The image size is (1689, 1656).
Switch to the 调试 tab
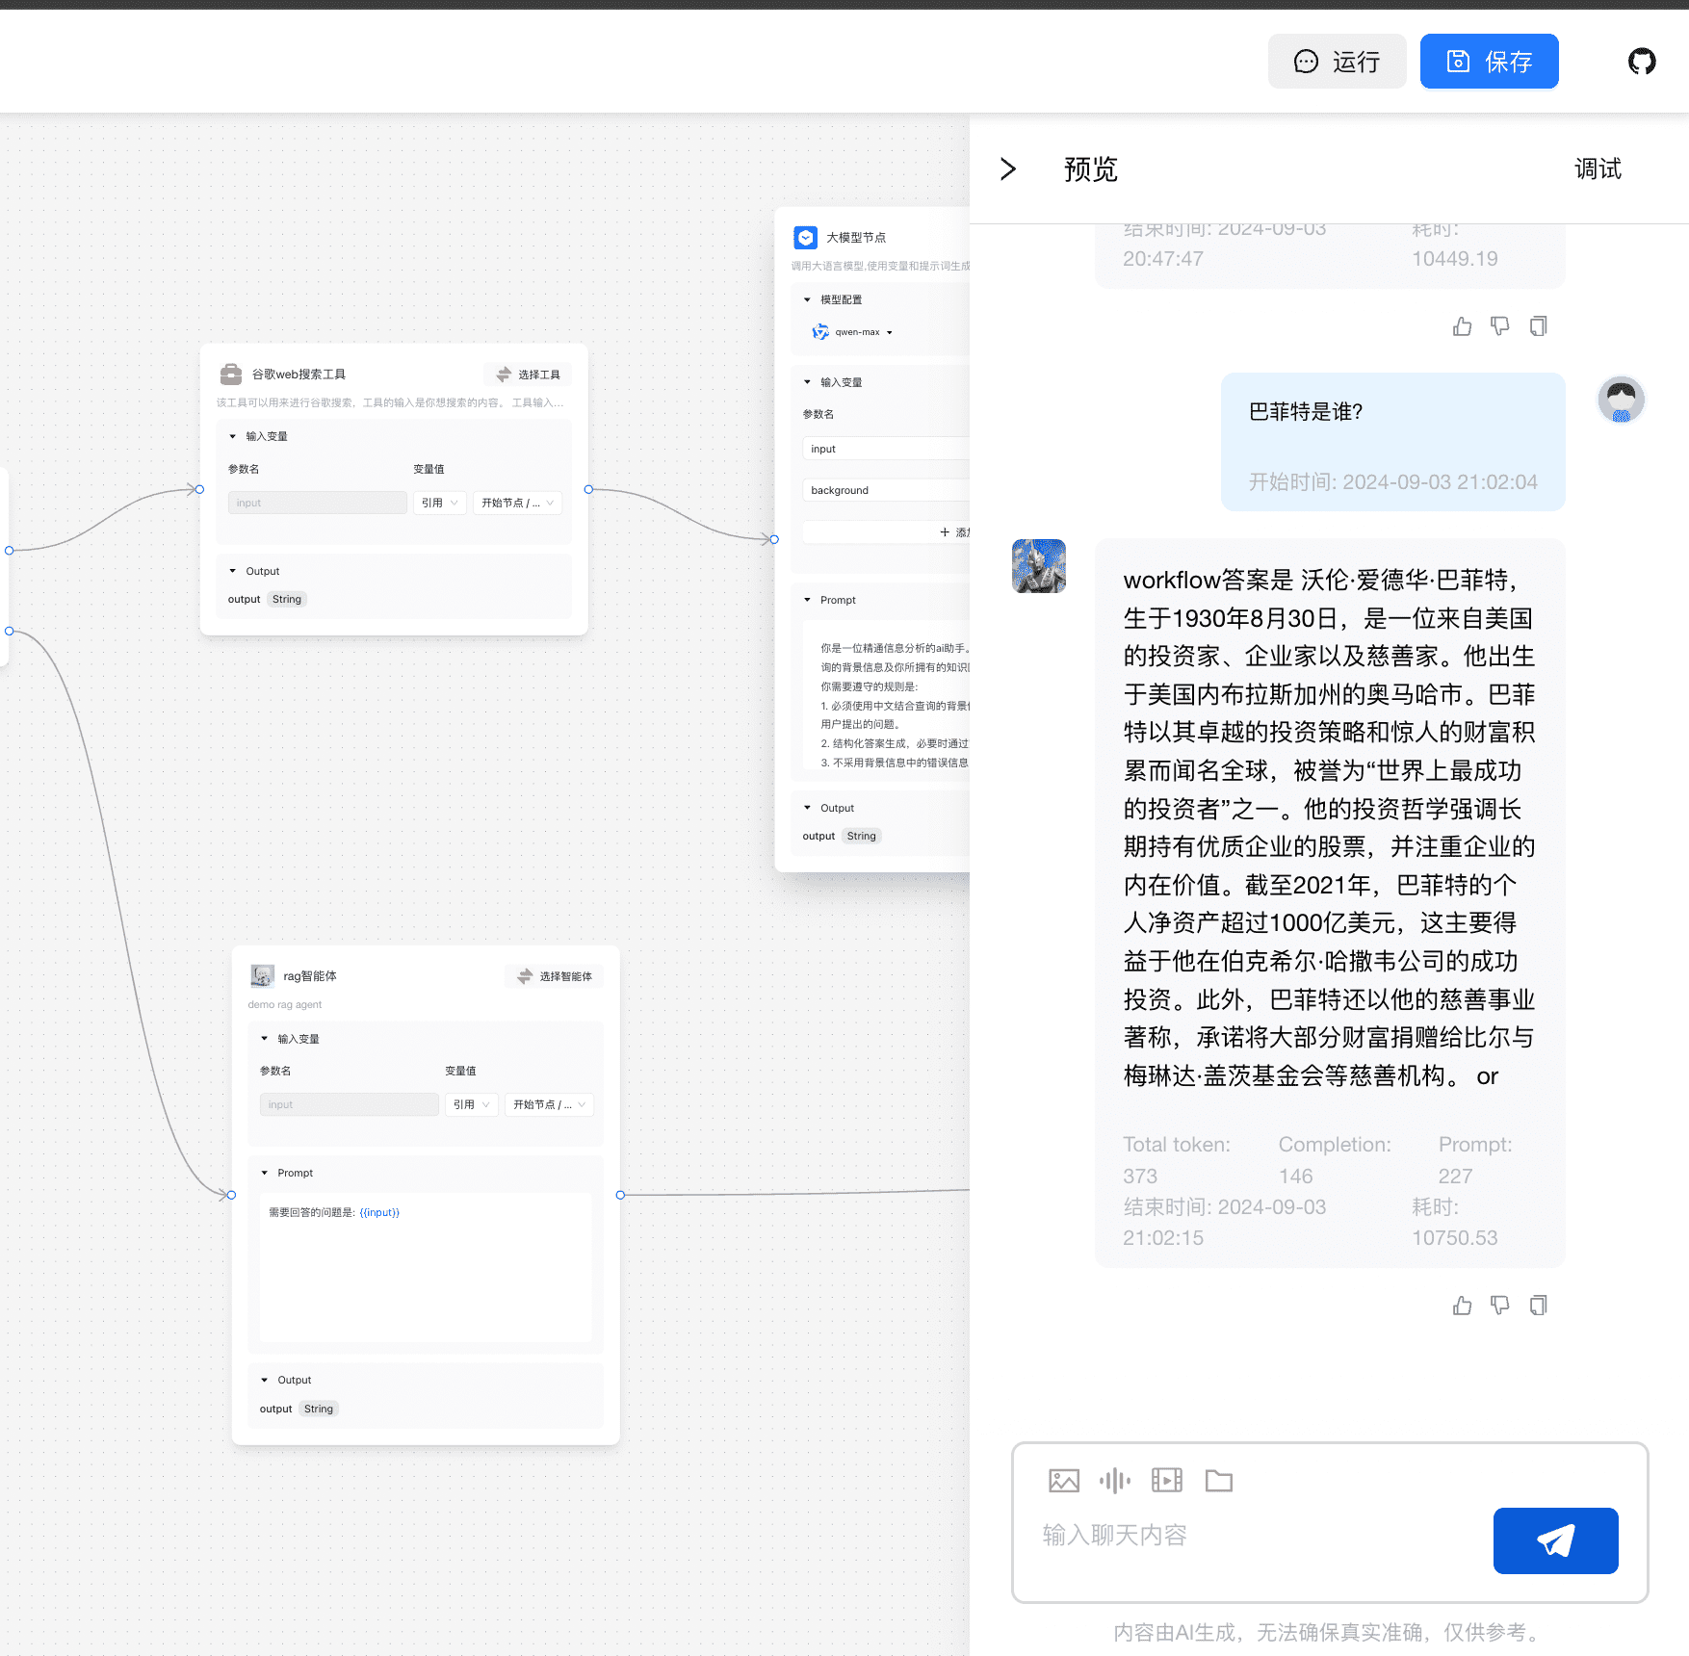1597,168
